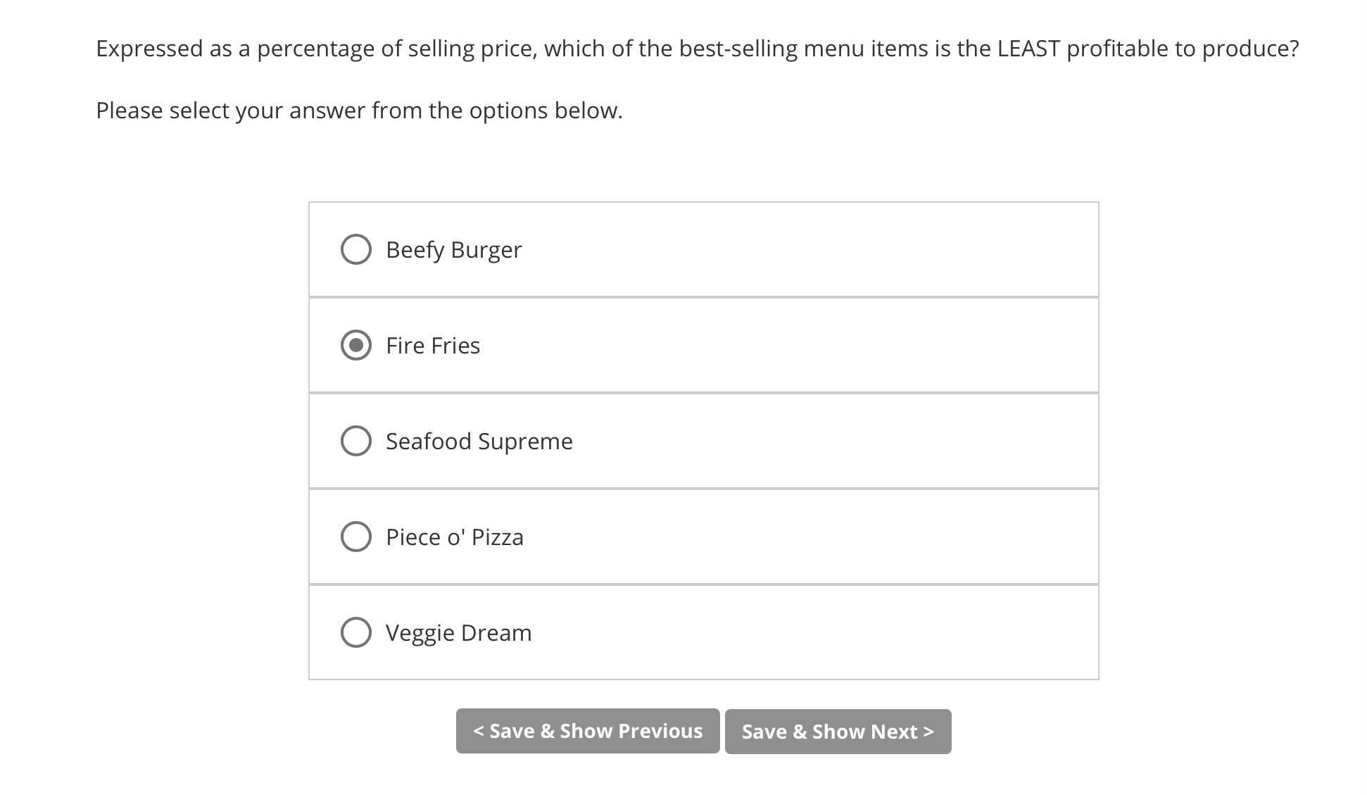Viewport: 1367px width, 795px height.
Task: Pick the Veggie Dream answer option
Action: (355, 632)
